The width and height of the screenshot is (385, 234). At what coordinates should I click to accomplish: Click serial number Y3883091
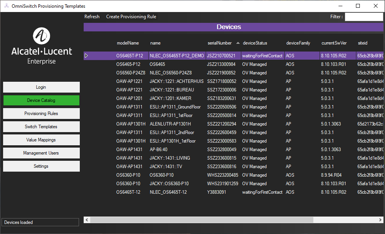[216, 192]
